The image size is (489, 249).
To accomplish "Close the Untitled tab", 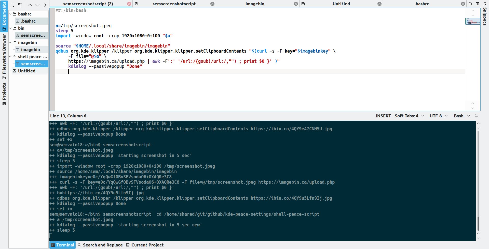I will point(379,4).
